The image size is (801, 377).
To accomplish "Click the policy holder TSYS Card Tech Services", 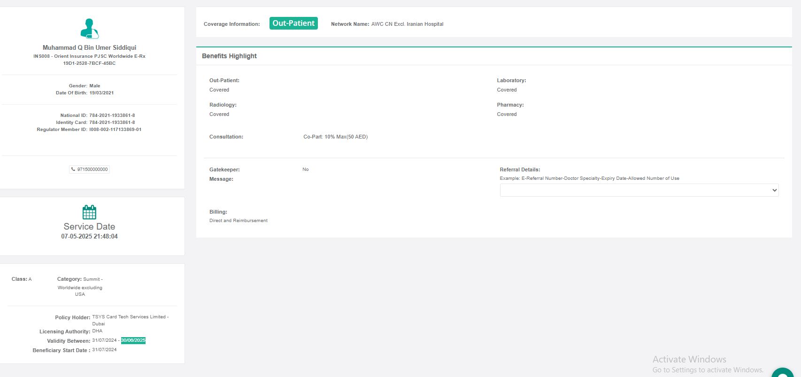I will tap(130, 317).
